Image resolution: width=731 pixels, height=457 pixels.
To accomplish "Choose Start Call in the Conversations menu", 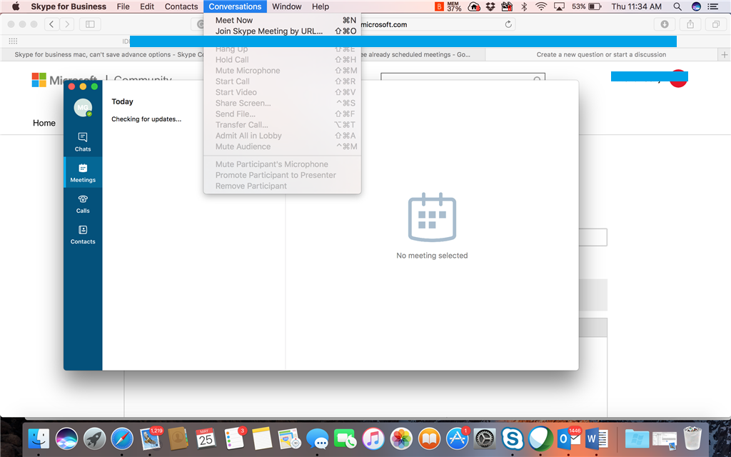I will [282, 81].
